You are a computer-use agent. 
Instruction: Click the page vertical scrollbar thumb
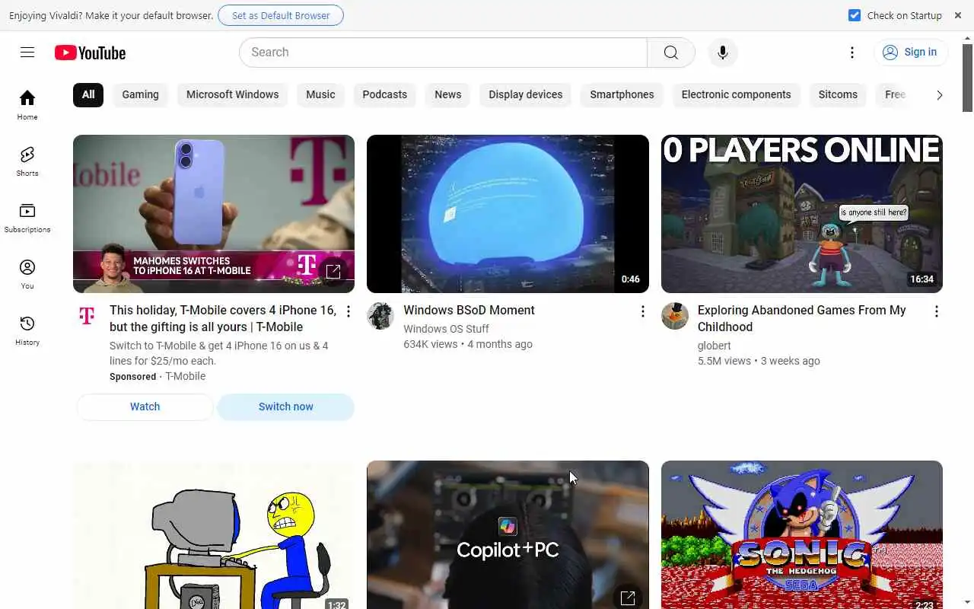coord(968,78)
